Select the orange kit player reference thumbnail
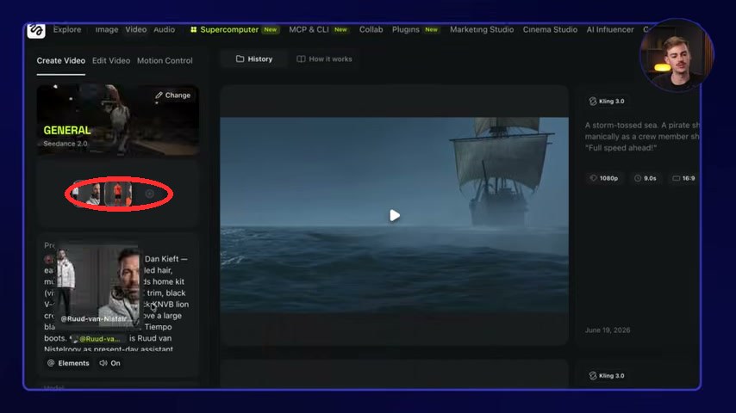The width and height of the screenshot is (736, 413). click(118, 194)
